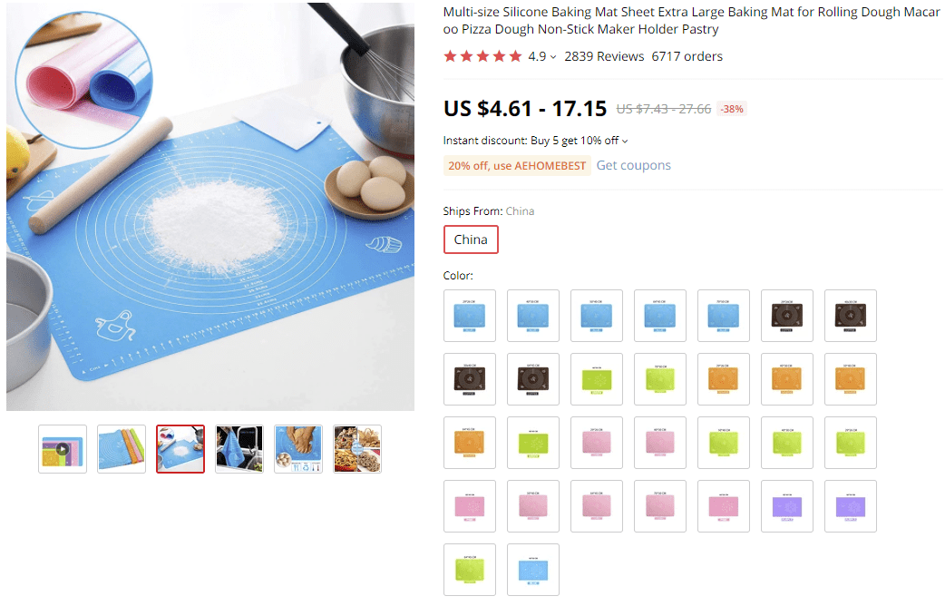Select the flour-on-blue-mat thumbnail
The height and width of the screenshot is (606, 945).
(x=180, y=449)
